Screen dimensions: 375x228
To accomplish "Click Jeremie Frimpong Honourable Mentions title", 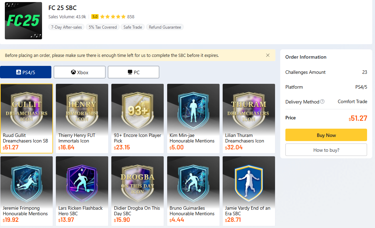I will pyautogui.click(x=25, y=211).
